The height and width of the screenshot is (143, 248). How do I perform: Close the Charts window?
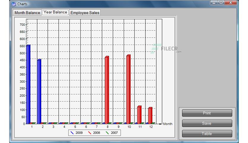pyautogui.click(x=231, y=3)
